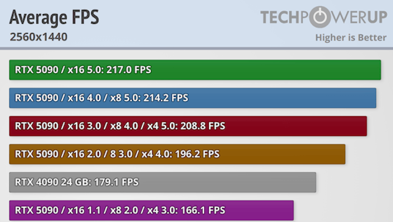Click the 214.2 FPS value label
Viewport: 393px width, 222px height.
pos(165,98)
